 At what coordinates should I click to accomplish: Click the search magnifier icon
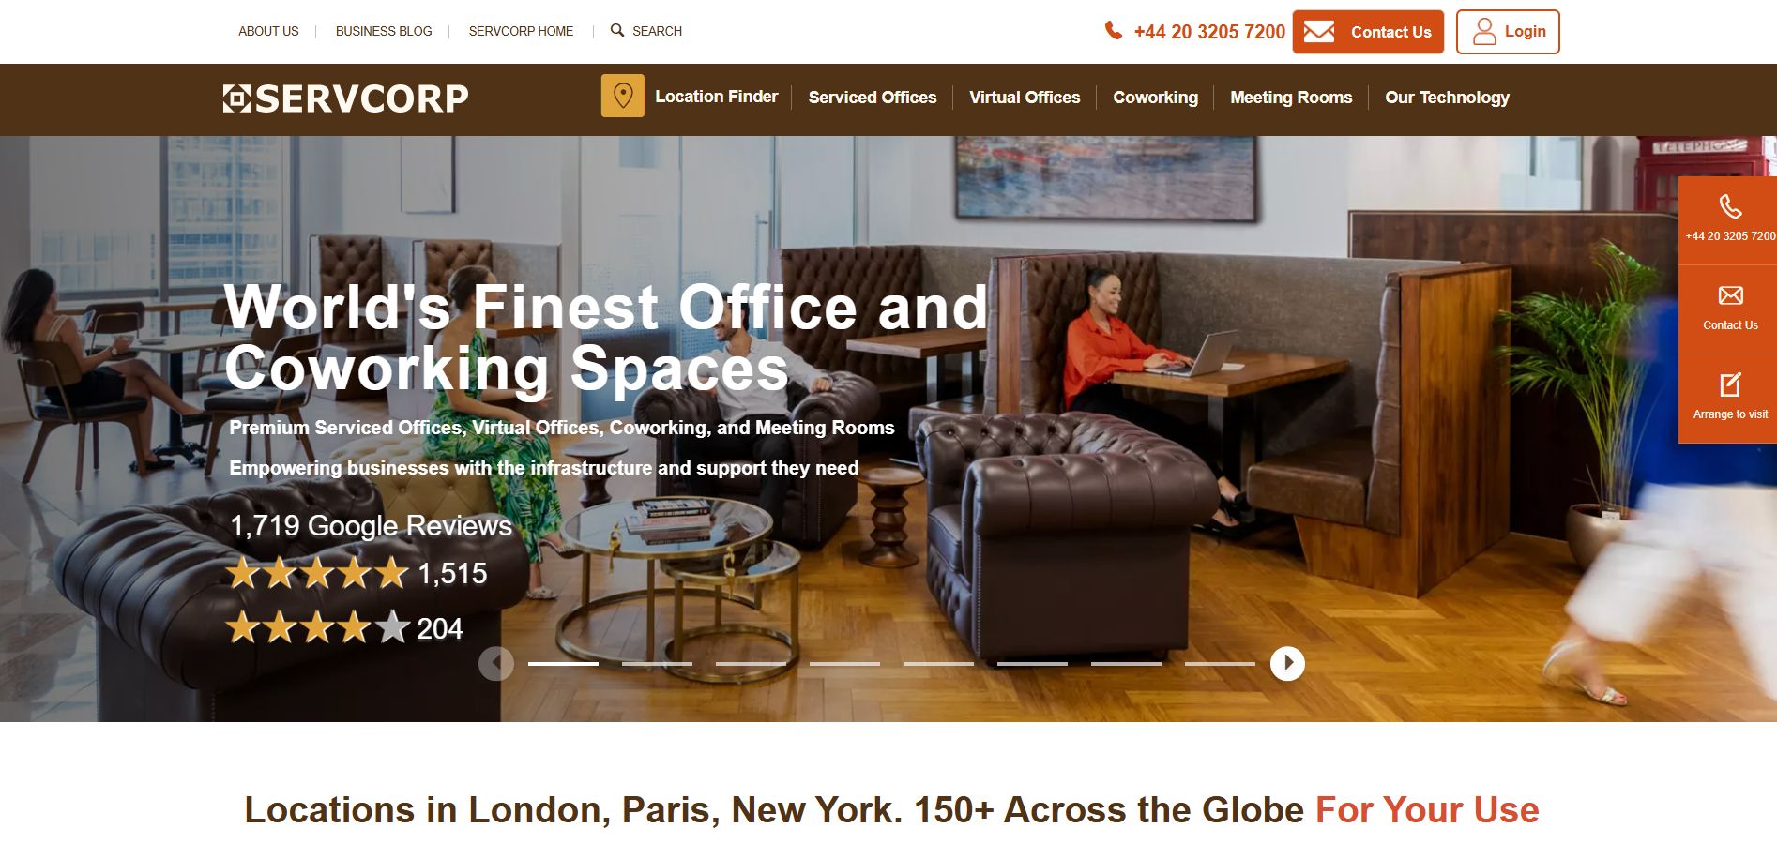click(x=616, y=31)
